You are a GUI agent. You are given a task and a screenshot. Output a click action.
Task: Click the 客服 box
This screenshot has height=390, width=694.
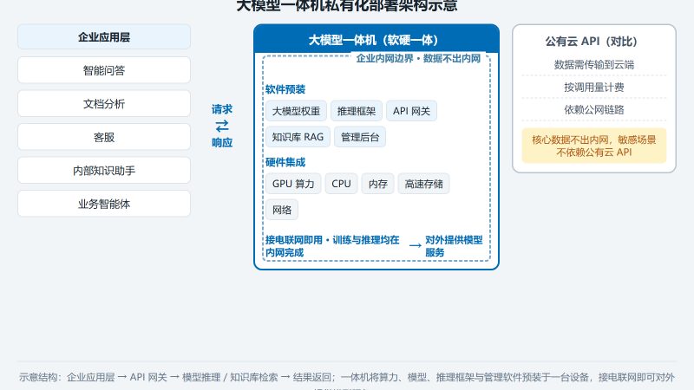coord(104,137)
